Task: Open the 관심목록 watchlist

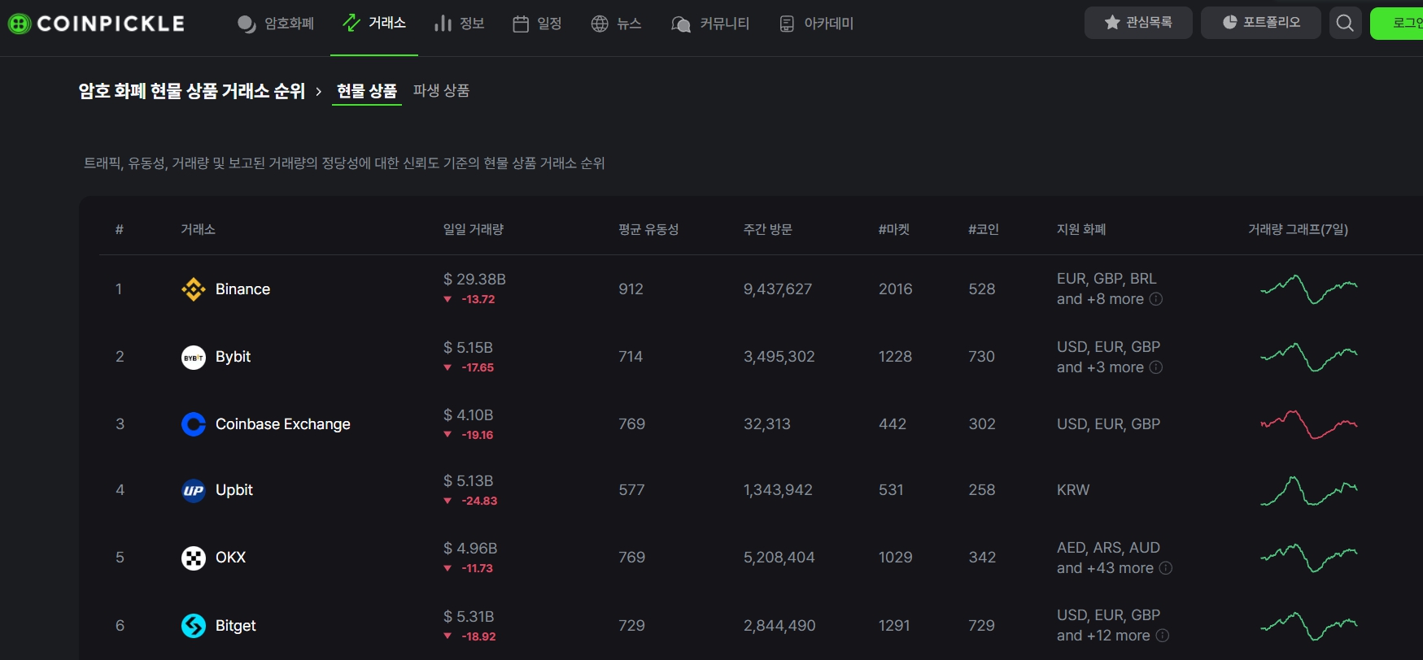Action: (1138, 23)
